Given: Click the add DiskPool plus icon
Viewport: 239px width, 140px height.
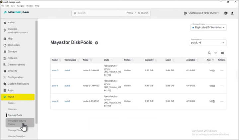Looking at the screenshot, I should (x=97, y=43).
